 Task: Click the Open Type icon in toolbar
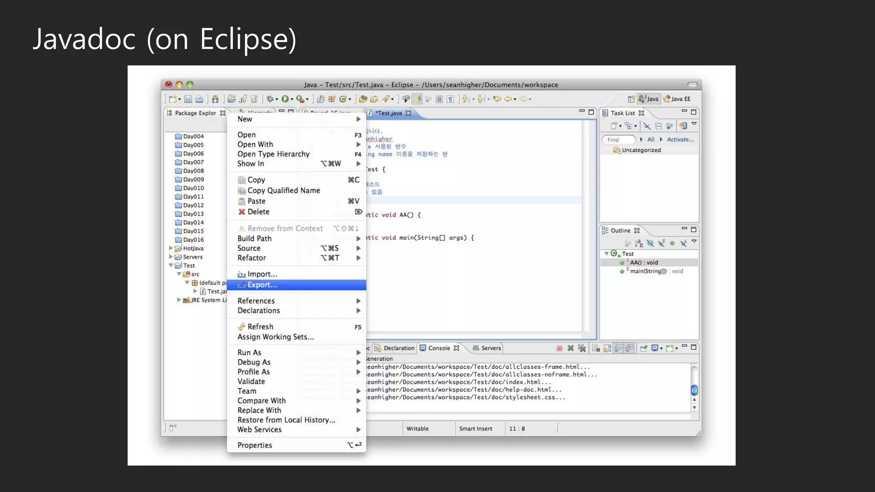pos(363,99)
